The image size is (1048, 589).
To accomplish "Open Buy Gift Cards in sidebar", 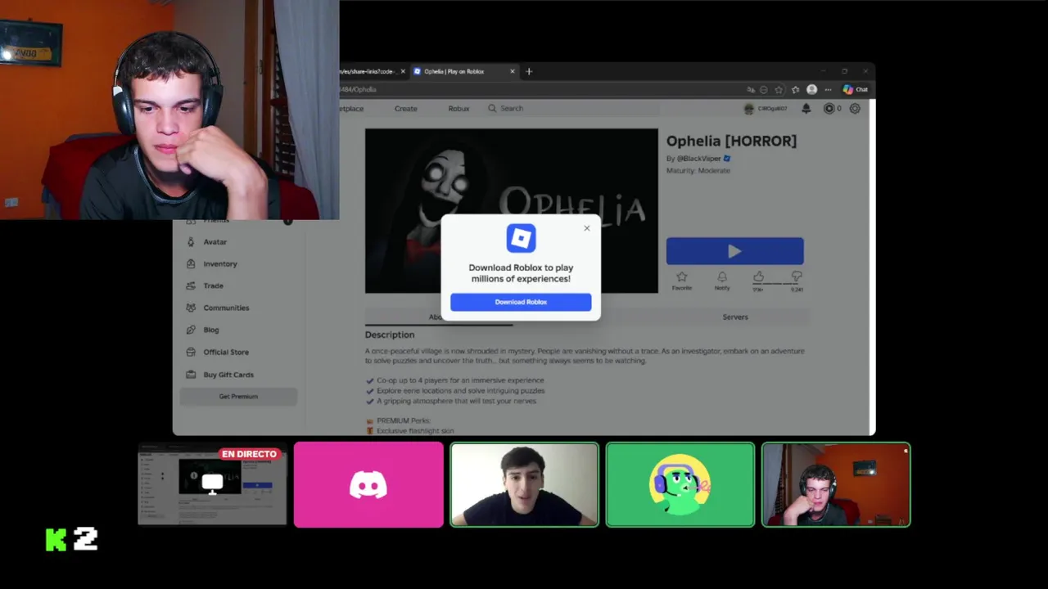I will point(228,375).
